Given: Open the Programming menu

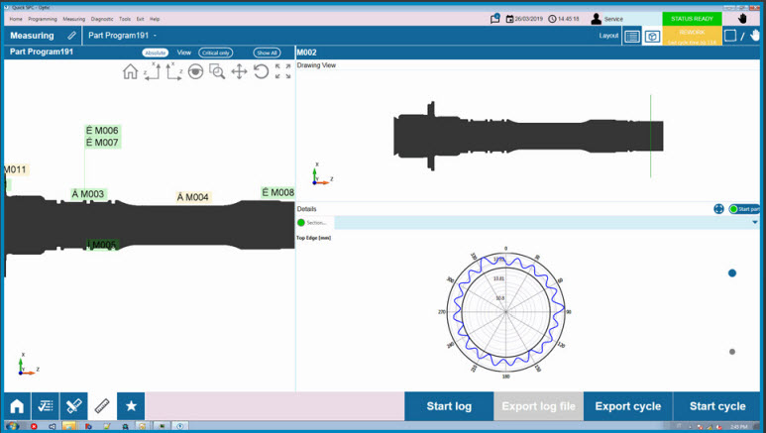Looking at the screenshot, I should (42, 19).
